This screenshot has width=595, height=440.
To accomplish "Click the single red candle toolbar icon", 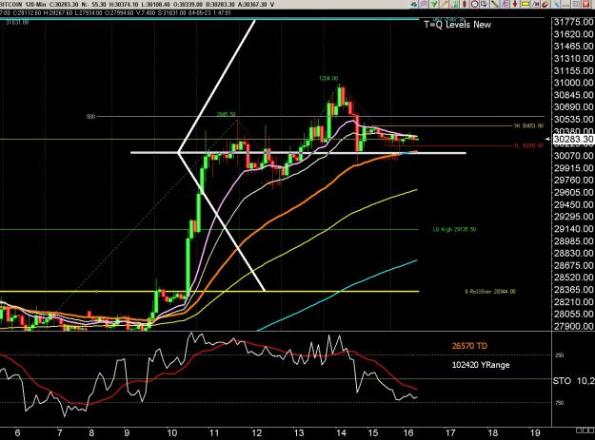I will [464, 4].
